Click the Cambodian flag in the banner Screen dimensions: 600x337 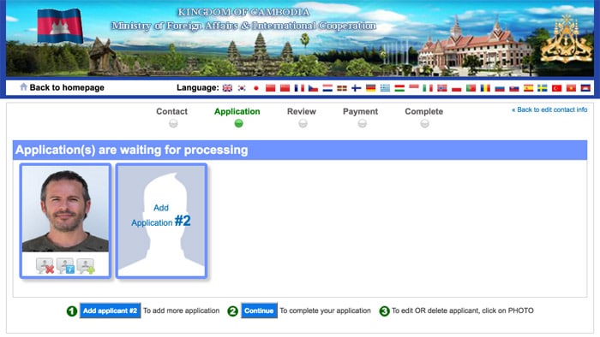tap(60, 26)
